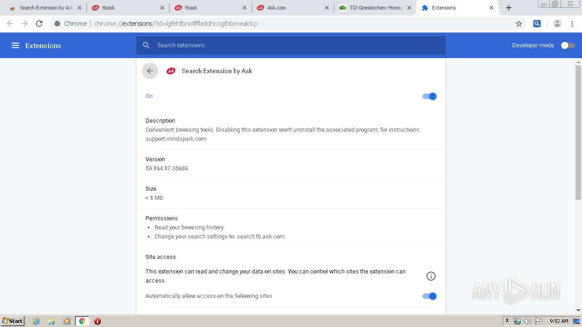582x327 pixels.
Task: Click the site info icon before the URL
Action: [x=57, y=24]
